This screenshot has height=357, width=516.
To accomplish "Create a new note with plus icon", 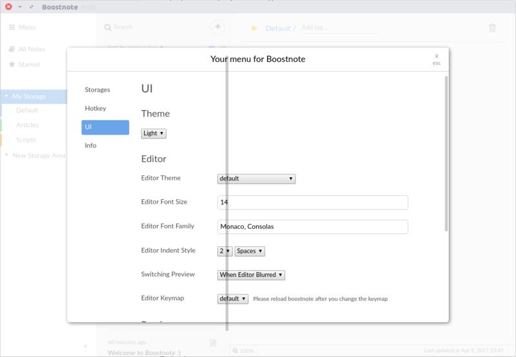I will click(x=218, y=26).
